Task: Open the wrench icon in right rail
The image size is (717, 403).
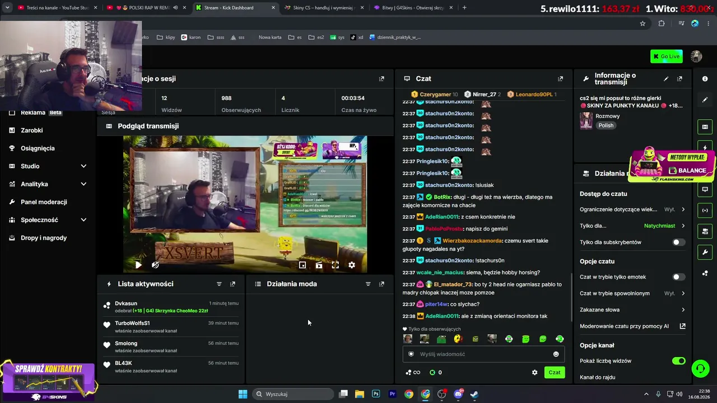Action: [x=705, y=252]
